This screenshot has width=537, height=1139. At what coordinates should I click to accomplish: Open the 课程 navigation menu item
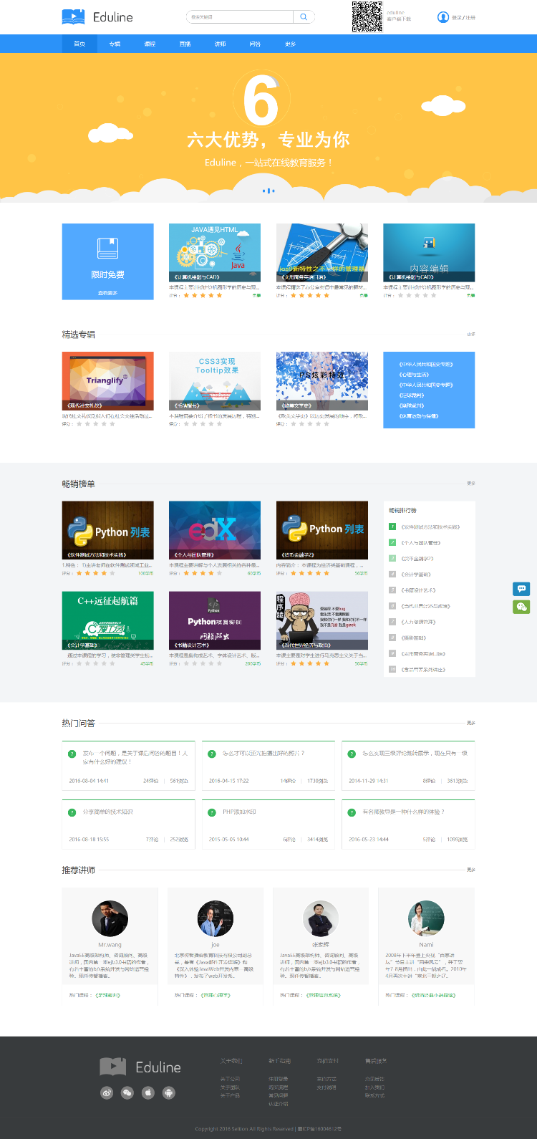click(x=150, y=44)
